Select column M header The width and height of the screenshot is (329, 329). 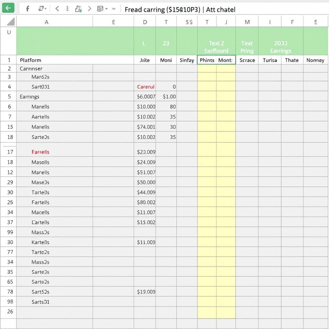point(247,22)
